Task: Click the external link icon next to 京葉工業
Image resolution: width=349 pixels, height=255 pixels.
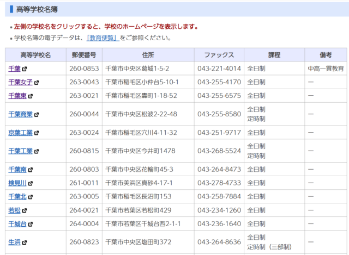Action: [37, 133]
